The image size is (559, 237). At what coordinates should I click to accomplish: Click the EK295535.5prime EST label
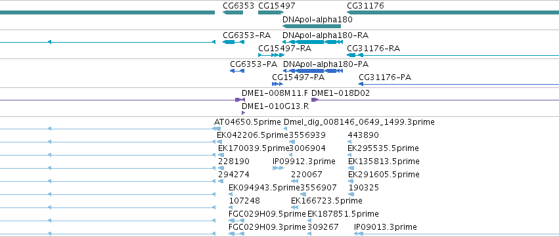383,148
